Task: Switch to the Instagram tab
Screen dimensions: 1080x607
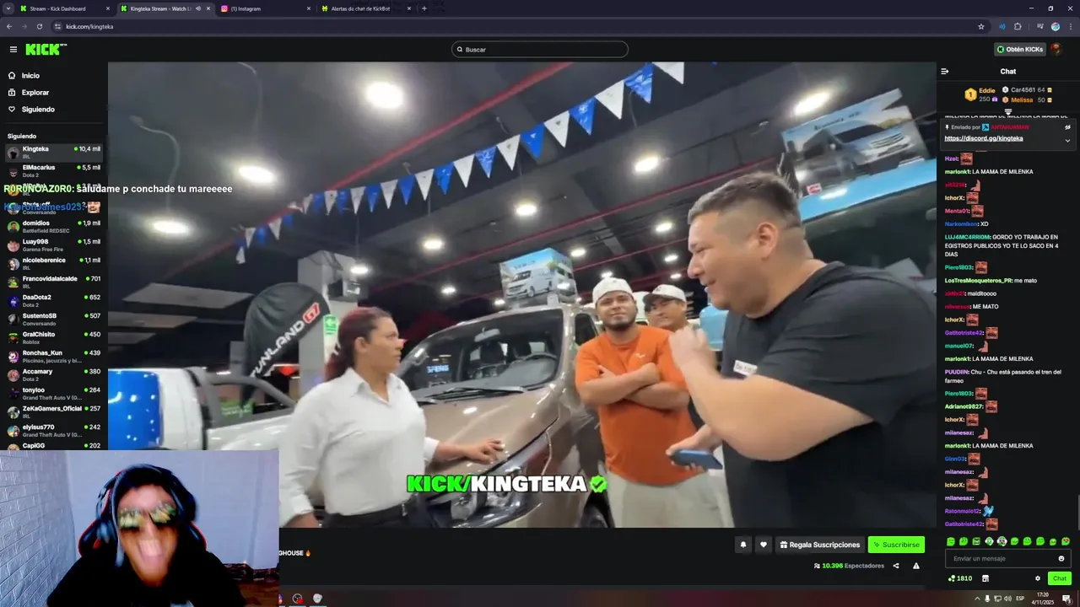Action: [264, 8]
